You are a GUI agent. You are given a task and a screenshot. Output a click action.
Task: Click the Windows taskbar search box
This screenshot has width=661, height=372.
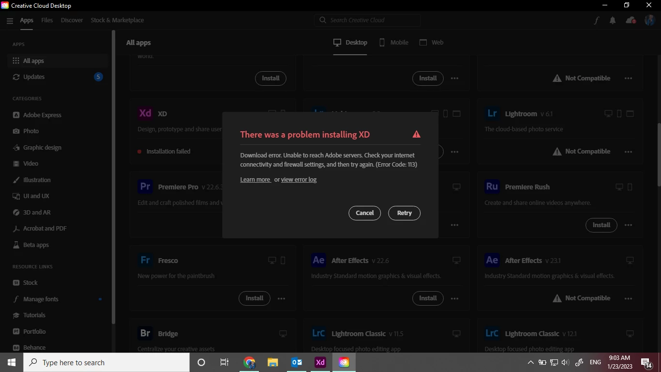pos(106,362)
